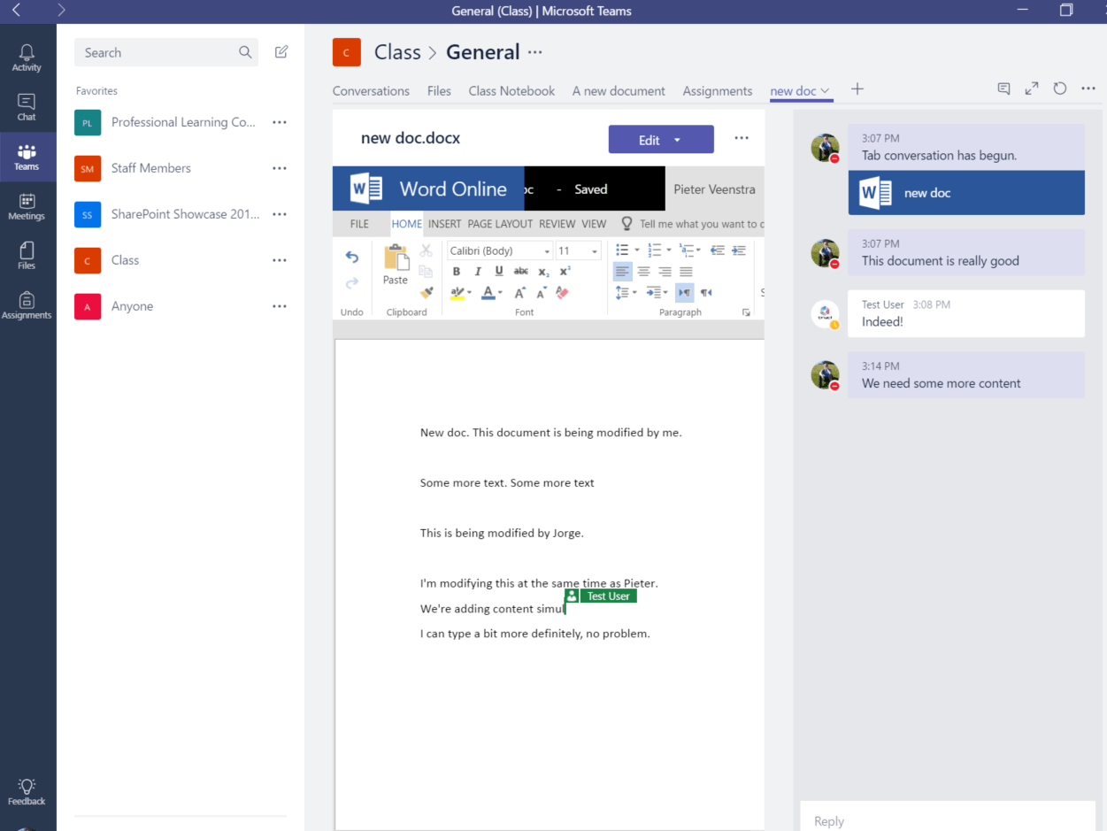Viewport: 1107px width, 831px height.
Task: Grow the font size
Action: tap(520, 293)
